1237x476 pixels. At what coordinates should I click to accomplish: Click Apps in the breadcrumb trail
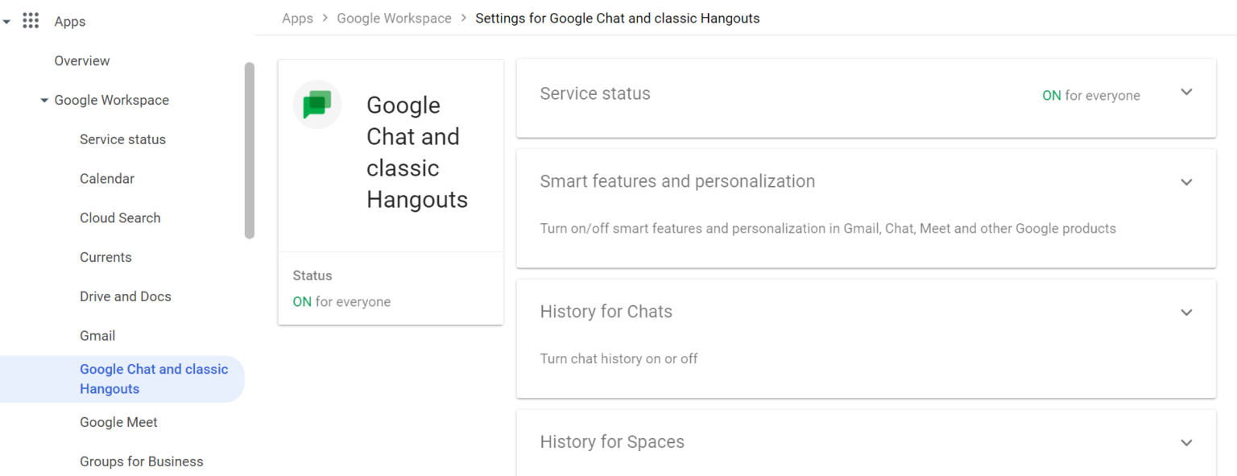297,18
